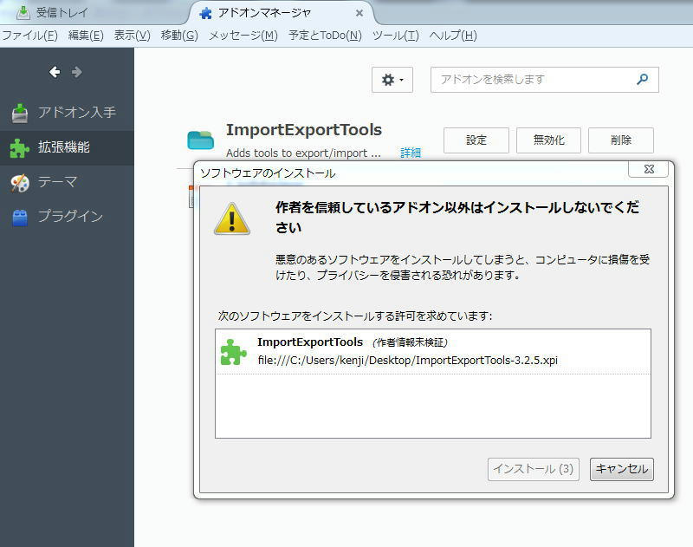The image size is (693, 547).
Task: Select the ImportExportTools-3.2.5.xpi file path
Action: pos(407,361)
